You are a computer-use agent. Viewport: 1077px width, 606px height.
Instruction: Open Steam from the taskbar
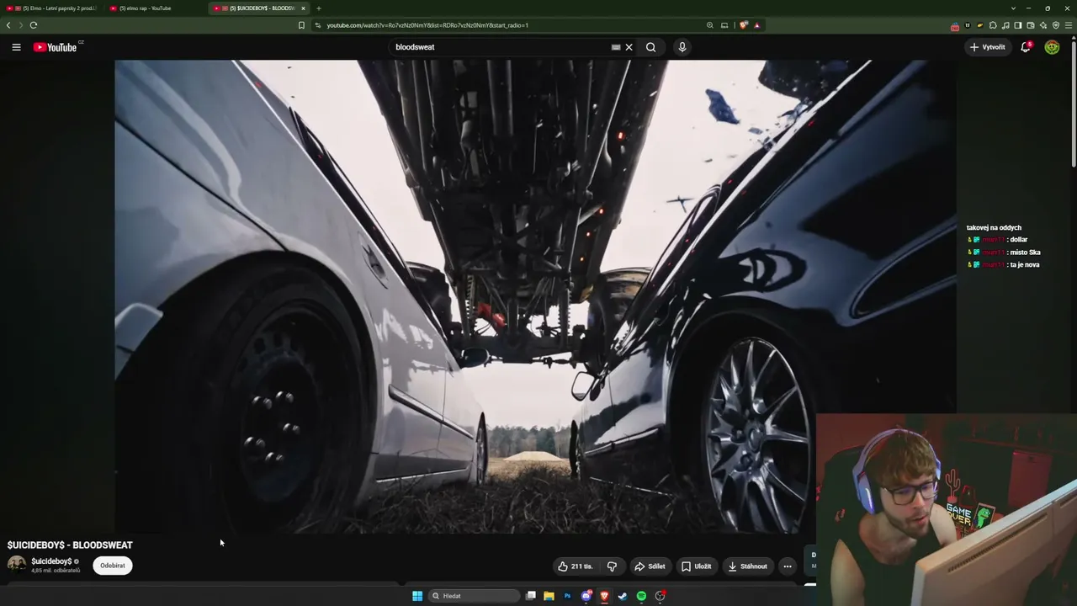[623, 596]
